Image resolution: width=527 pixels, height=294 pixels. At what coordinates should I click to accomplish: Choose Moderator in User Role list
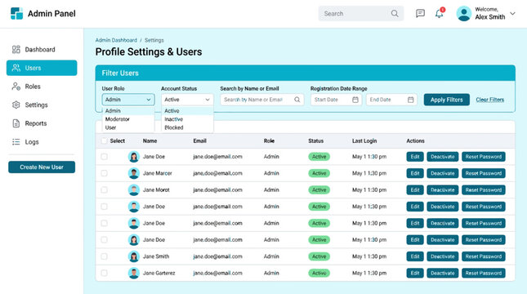(128, 119)
